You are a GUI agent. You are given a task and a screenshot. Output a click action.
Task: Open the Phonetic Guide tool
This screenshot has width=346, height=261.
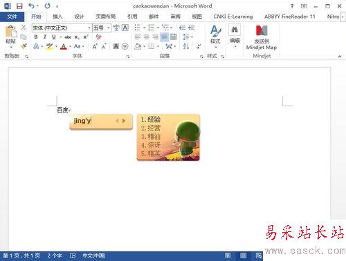(x=116, y=28)
